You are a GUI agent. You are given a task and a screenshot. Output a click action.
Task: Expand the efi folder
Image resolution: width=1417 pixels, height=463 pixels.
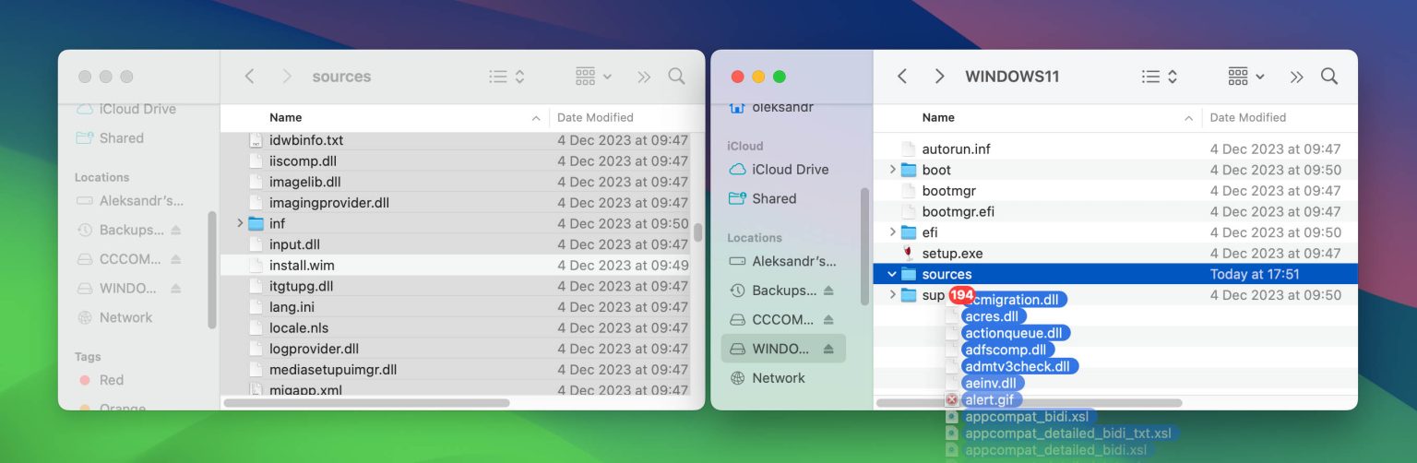pos(892,232)
